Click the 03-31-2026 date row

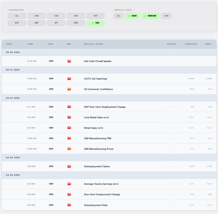click(x=109, y=70)
